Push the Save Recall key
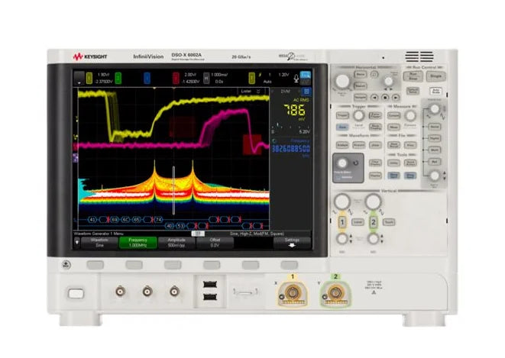Screen dimensions: 505x358 tap(393, 145)
